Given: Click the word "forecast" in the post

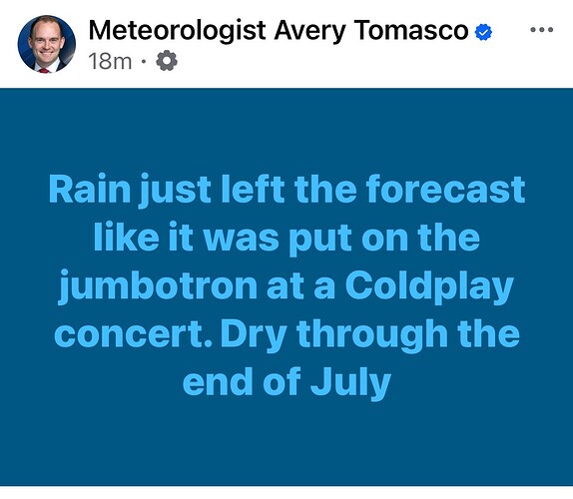Looking at the screenshot, I should point(446,190).
